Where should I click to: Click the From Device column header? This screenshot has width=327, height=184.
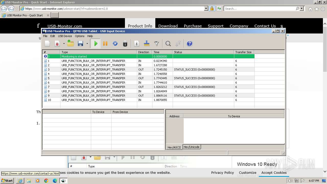pos(137,112)
